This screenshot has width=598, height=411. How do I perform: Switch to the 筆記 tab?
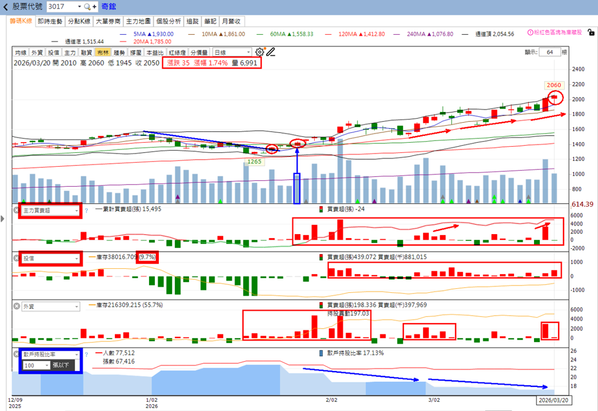click(210, 21)
